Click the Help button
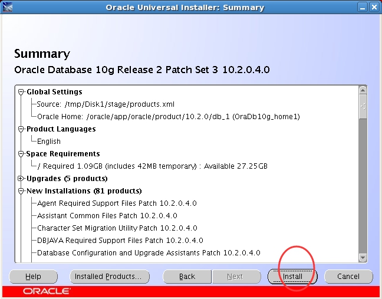The width and height of the screenshot is (382, 299). [33, 277]
